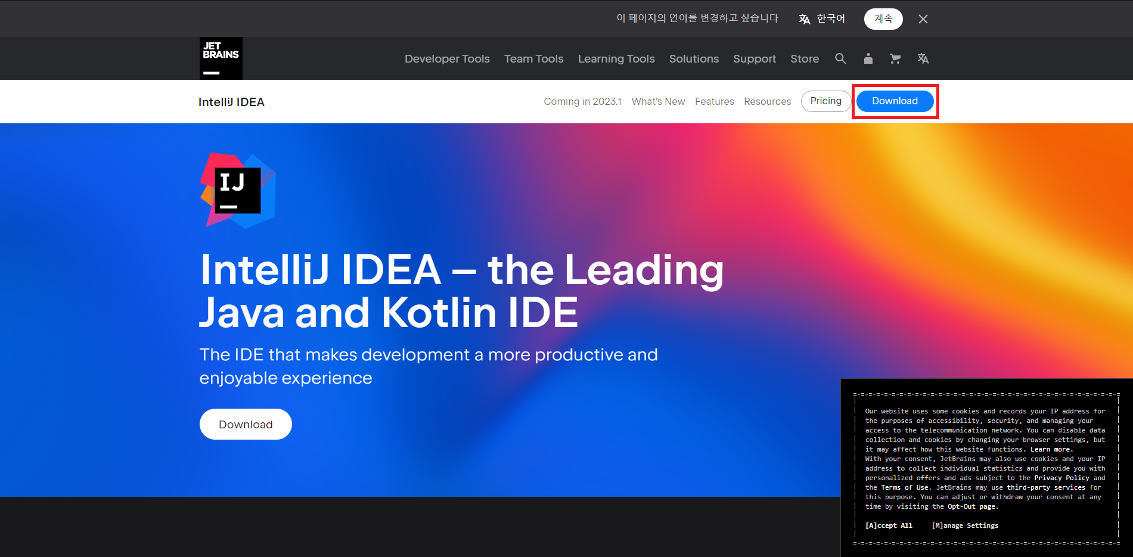This screenshot has height=557, width=1133.
Task: Open Store menu
Action: [x=805, y=58]
